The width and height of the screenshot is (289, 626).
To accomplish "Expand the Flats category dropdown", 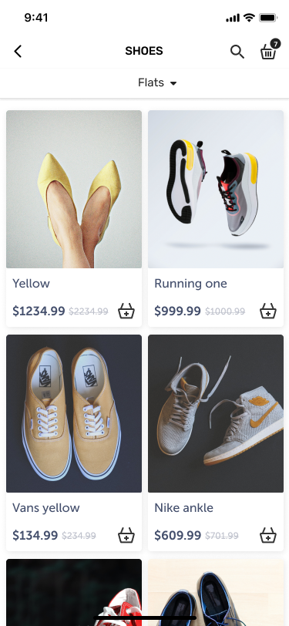I will 157,82.
